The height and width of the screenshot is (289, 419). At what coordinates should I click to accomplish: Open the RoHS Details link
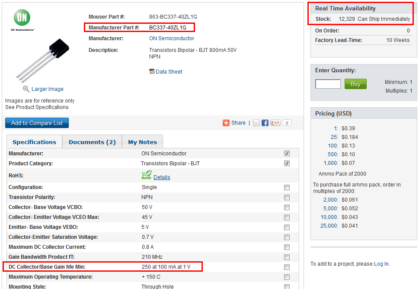click(x=162, y=177)
